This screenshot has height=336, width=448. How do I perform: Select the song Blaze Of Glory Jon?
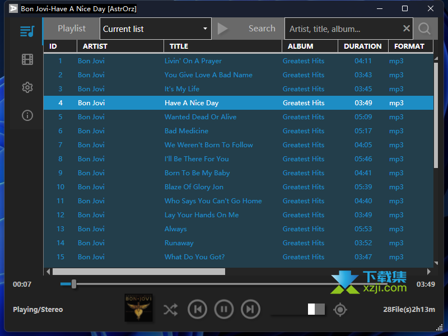[239, 187]
